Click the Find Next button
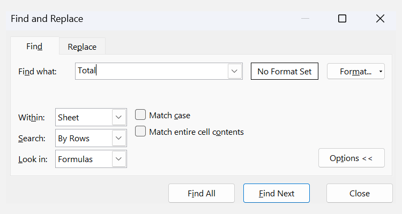 tap(276, 193)
